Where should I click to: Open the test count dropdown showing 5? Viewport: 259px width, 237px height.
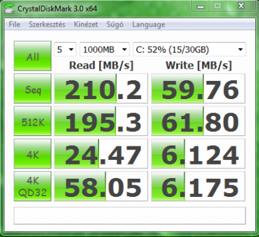pos(65,49)
